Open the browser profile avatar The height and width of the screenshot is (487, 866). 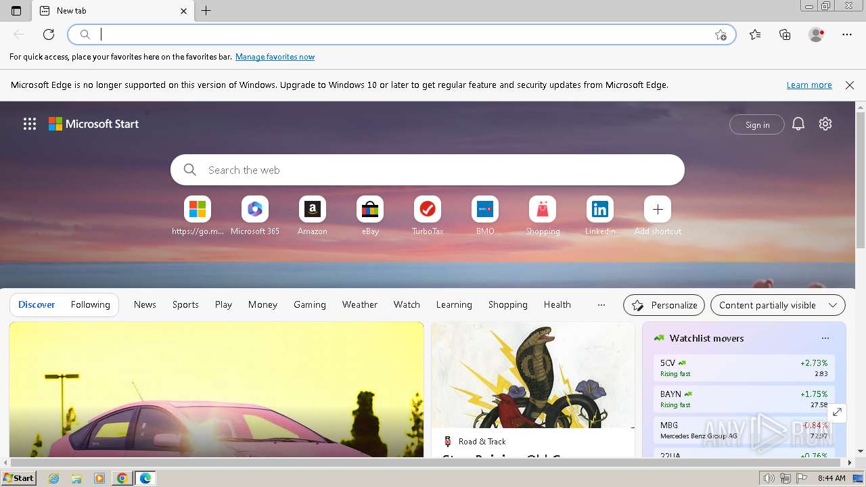point(817,34)
